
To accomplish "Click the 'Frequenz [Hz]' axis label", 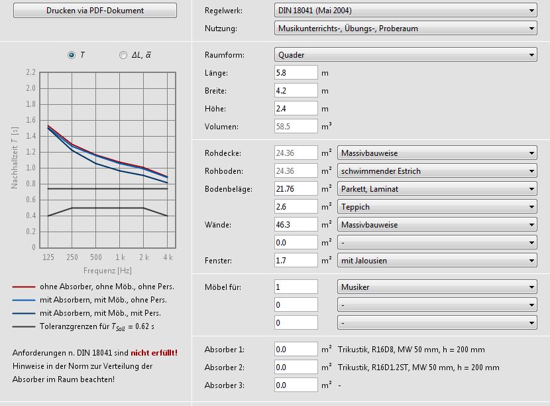I will pos(107,271).
